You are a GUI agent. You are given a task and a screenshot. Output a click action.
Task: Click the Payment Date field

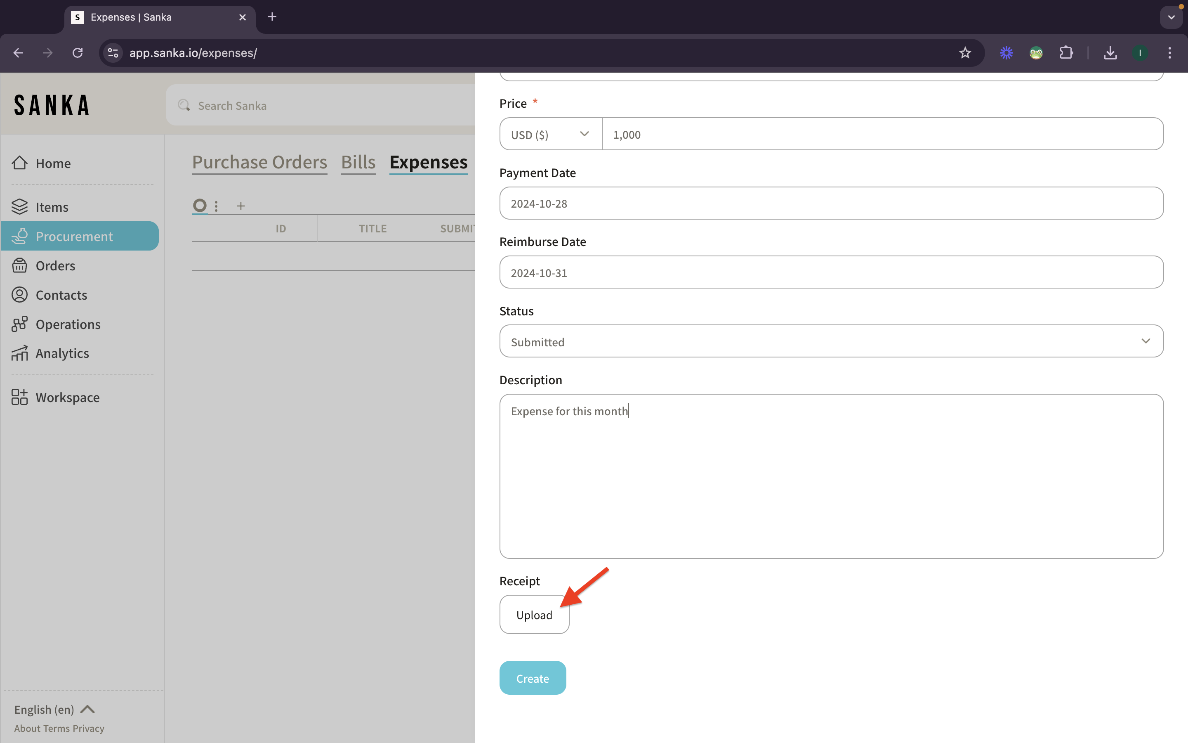tap(831, 203)
